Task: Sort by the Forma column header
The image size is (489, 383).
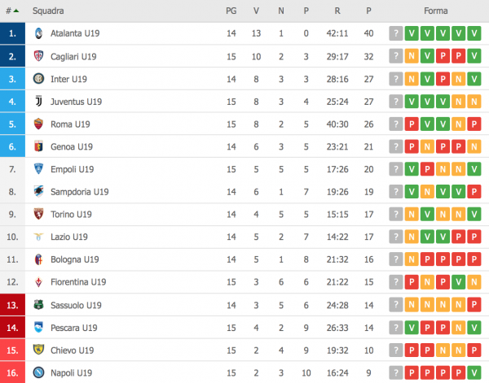Action: coord(434,11)
